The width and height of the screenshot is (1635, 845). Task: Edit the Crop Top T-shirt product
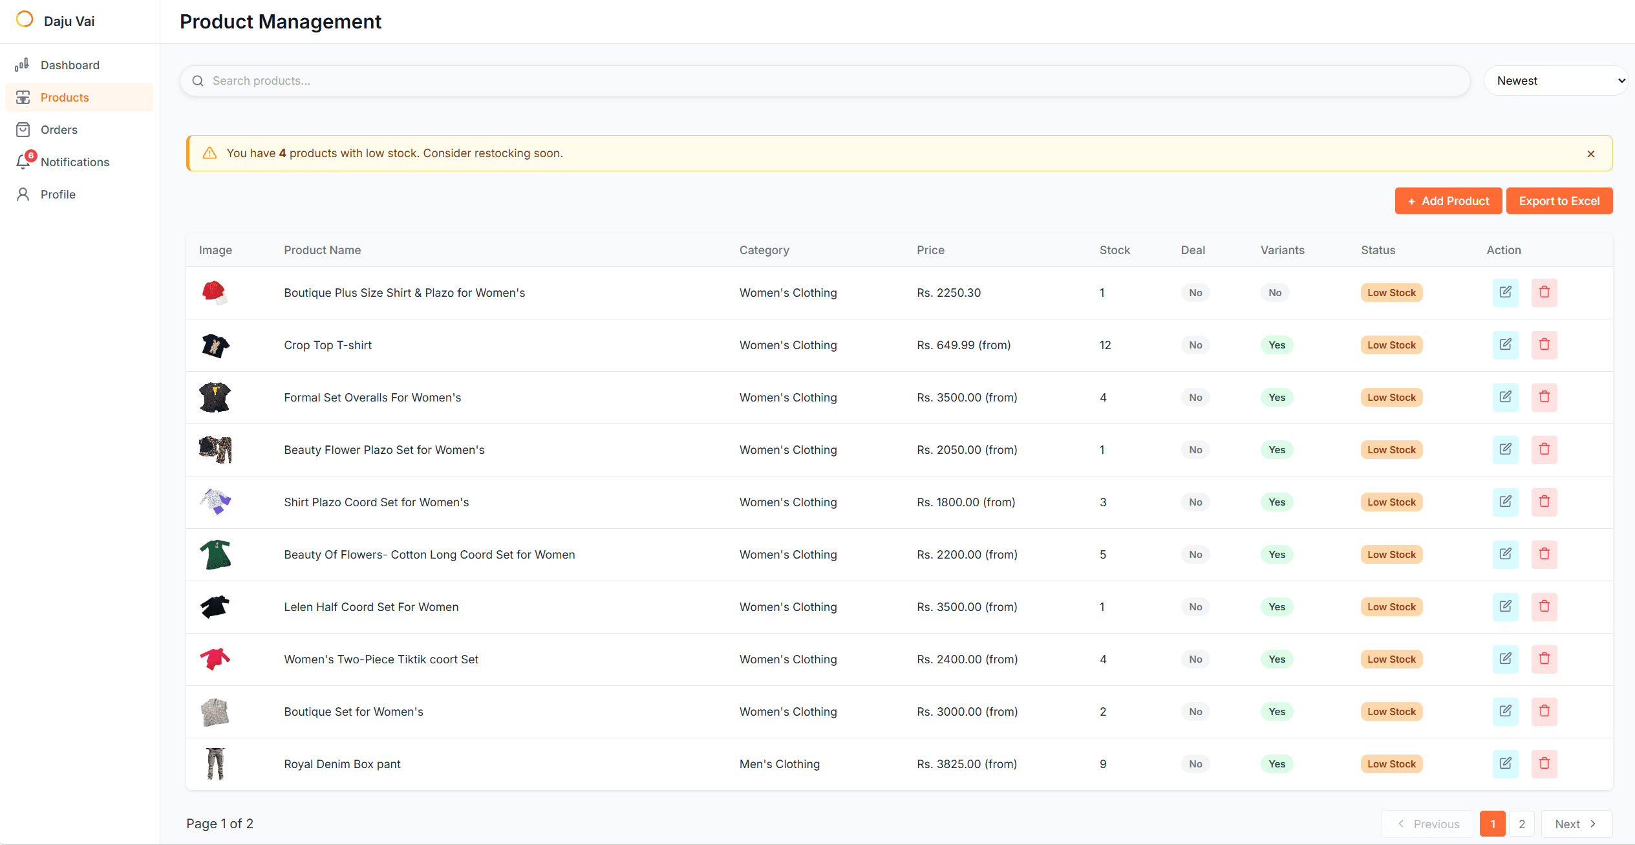coord(1505,345)
